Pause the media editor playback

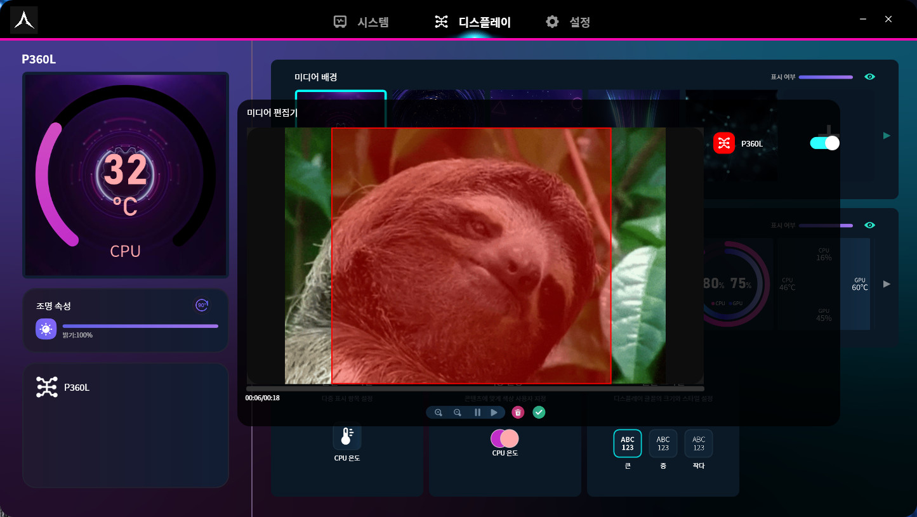pyautogui.click(x=477, y=412)
